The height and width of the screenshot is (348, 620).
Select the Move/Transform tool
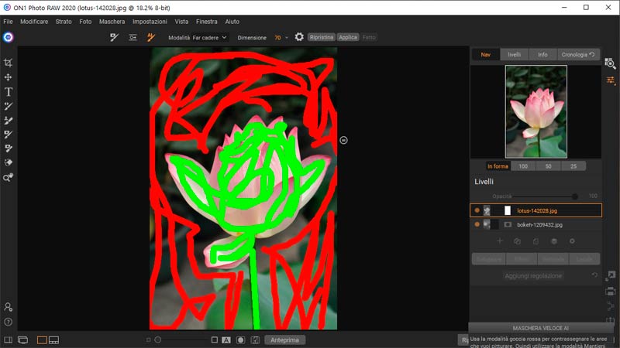coord(9,77)
